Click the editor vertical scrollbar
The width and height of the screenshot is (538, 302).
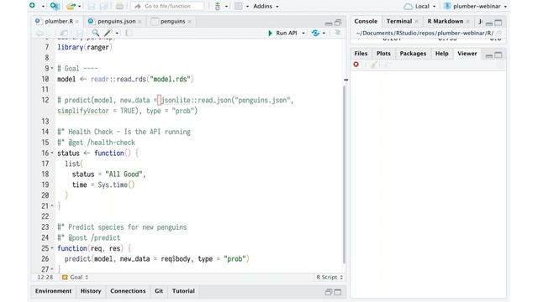(x=344, y=174)
